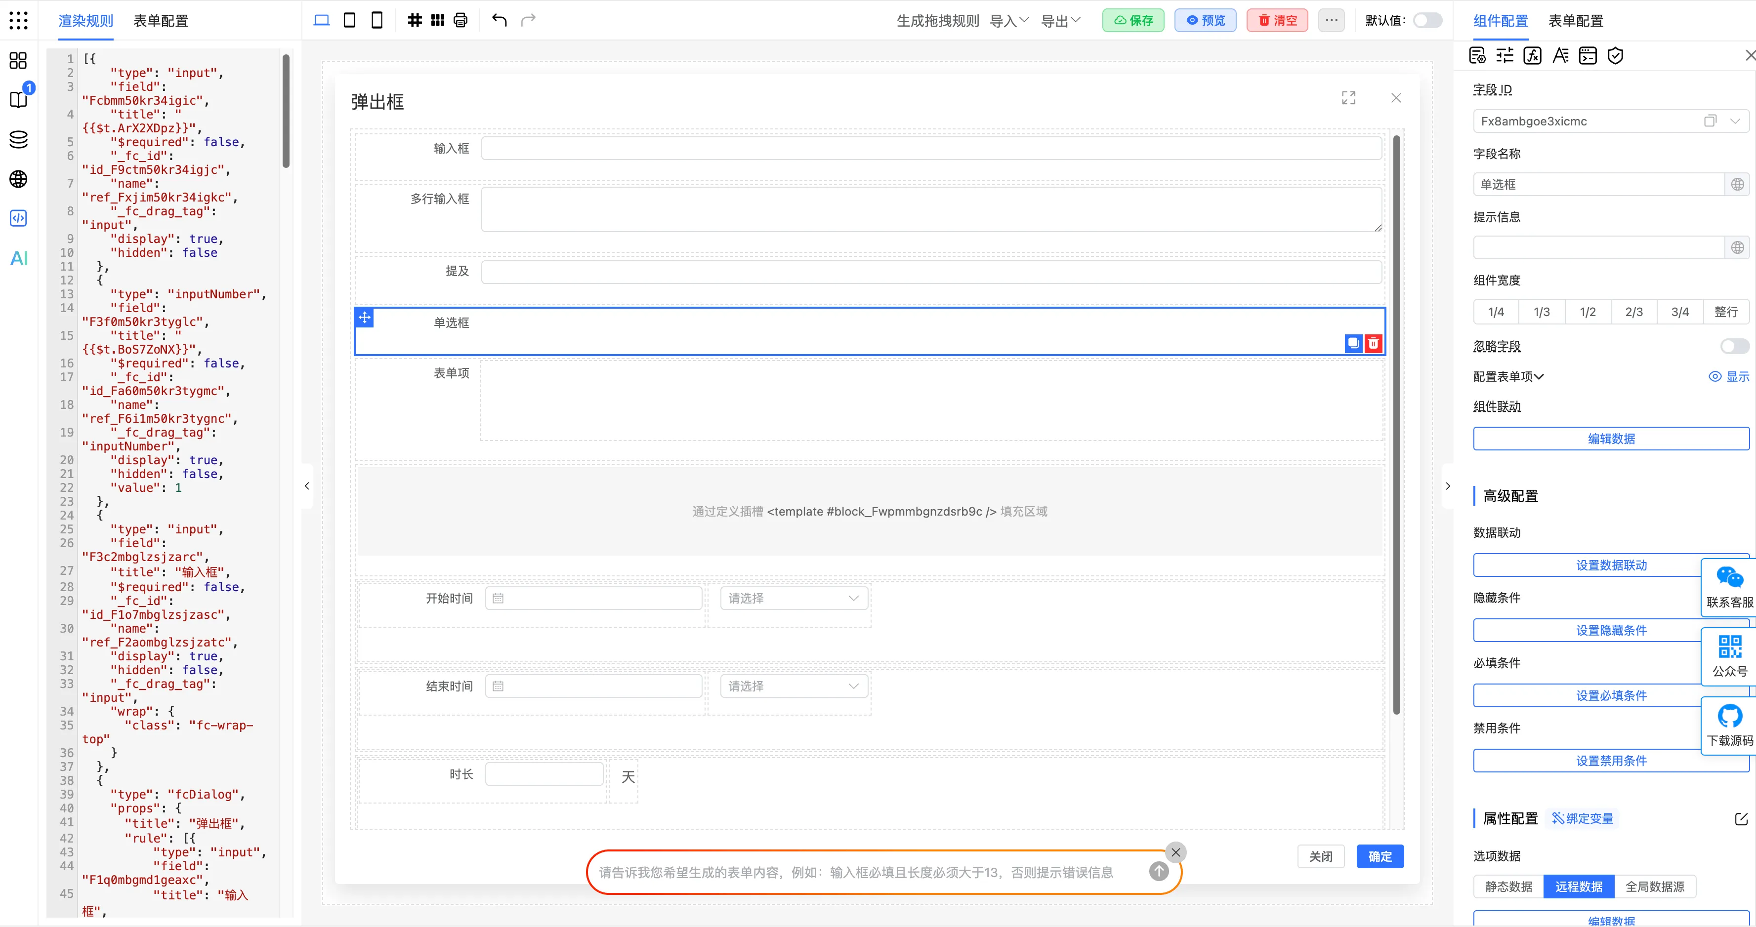Image resolution: width=1756 pixels, height=927 pixels.
Task: Switch to mobile phone preview icon
Action: click(377, 20)
